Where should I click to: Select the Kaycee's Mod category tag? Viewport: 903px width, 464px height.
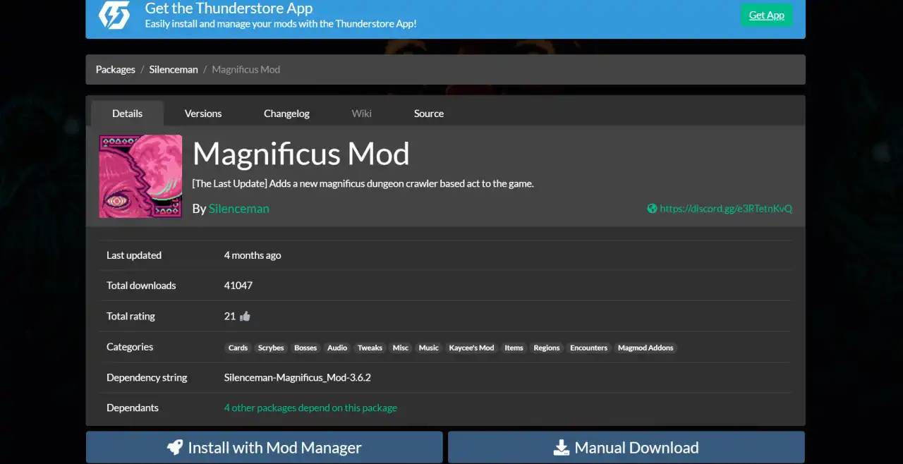point(471,348)
